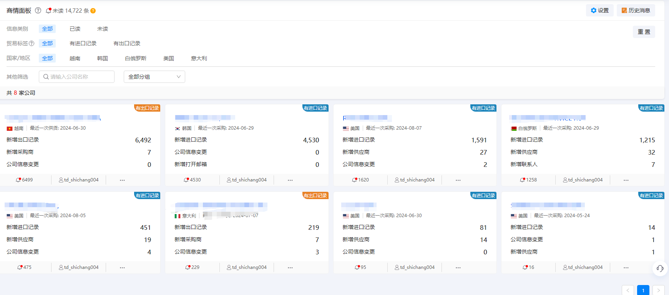This screenshot has width=669, height=295.
Task: Click the help icon beside 商情面板 title
Action: click(x=38, y=10)
